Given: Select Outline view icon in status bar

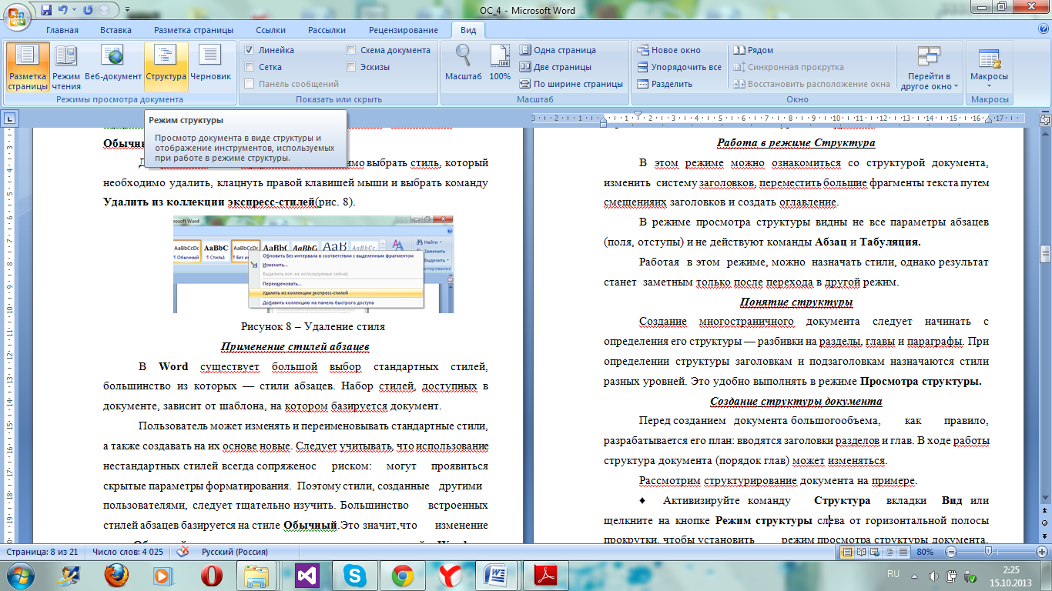Looking at the screenshot, I should [x=888, y=552].
